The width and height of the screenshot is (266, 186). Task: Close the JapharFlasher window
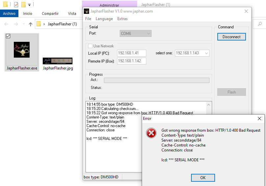click(246, 11)
